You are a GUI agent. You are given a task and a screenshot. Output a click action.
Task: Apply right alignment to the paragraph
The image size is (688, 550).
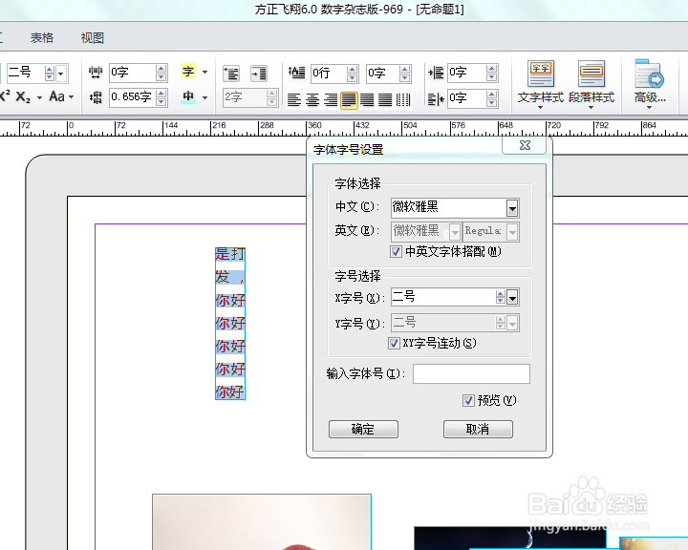click(x=331, y=100)
